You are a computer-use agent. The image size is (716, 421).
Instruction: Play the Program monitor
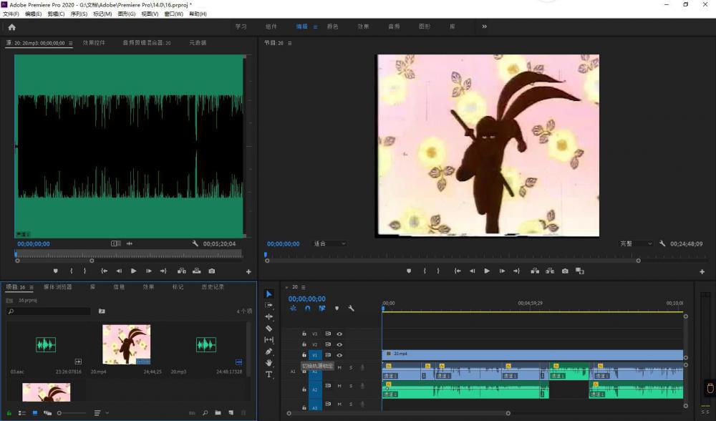tap(487, 271)
